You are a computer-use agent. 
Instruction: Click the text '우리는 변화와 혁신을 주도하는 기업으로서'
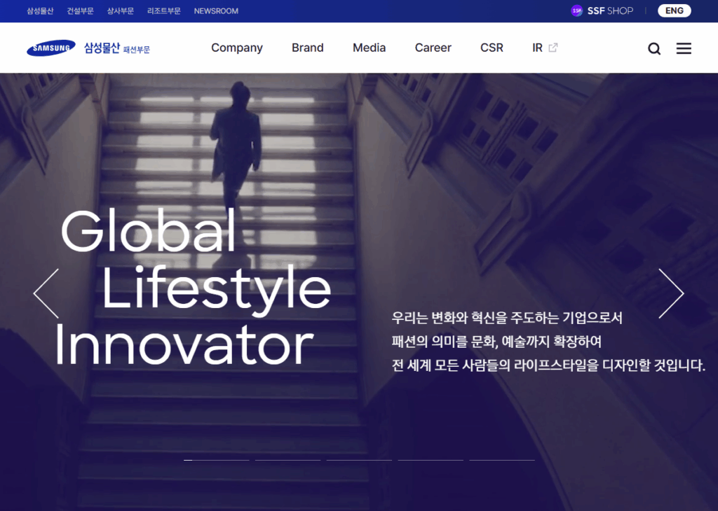pos(507,318)
